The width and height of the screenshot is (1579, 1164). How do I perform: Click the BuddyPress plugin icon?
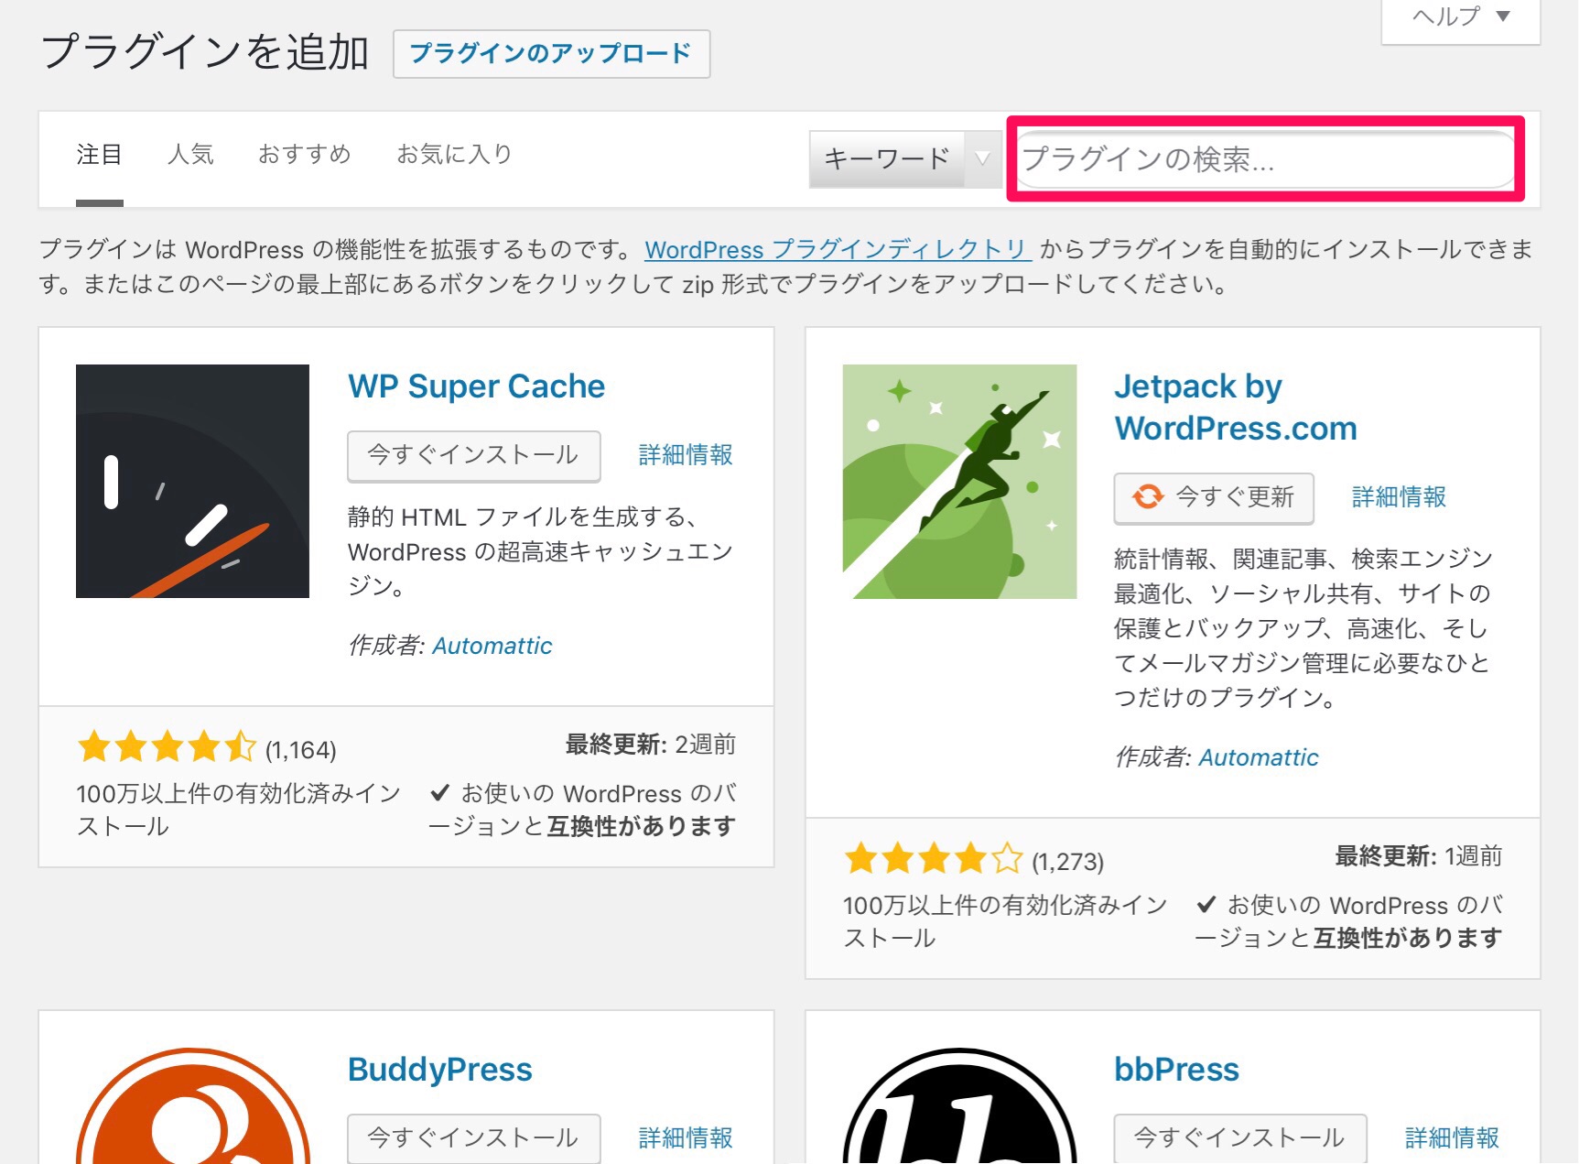click(x=192, y=1105)
